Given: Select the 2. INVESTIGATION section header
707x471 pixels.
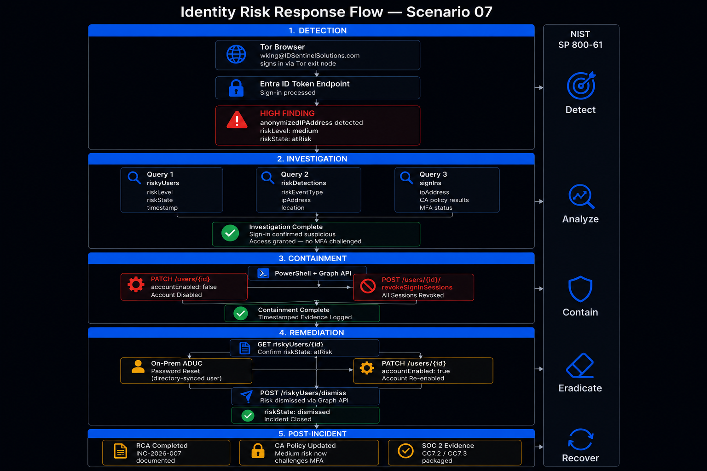Looking at the screenshot, I should 311,159.
